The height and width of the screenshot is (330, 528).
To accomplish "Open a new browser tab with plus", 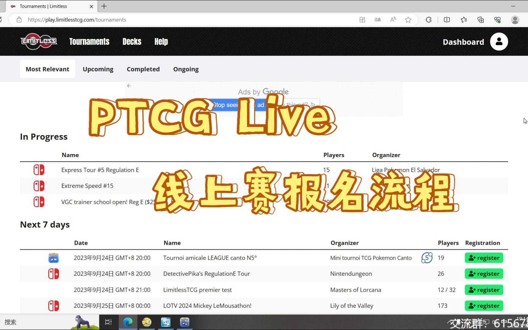I will tap(104, 6).
